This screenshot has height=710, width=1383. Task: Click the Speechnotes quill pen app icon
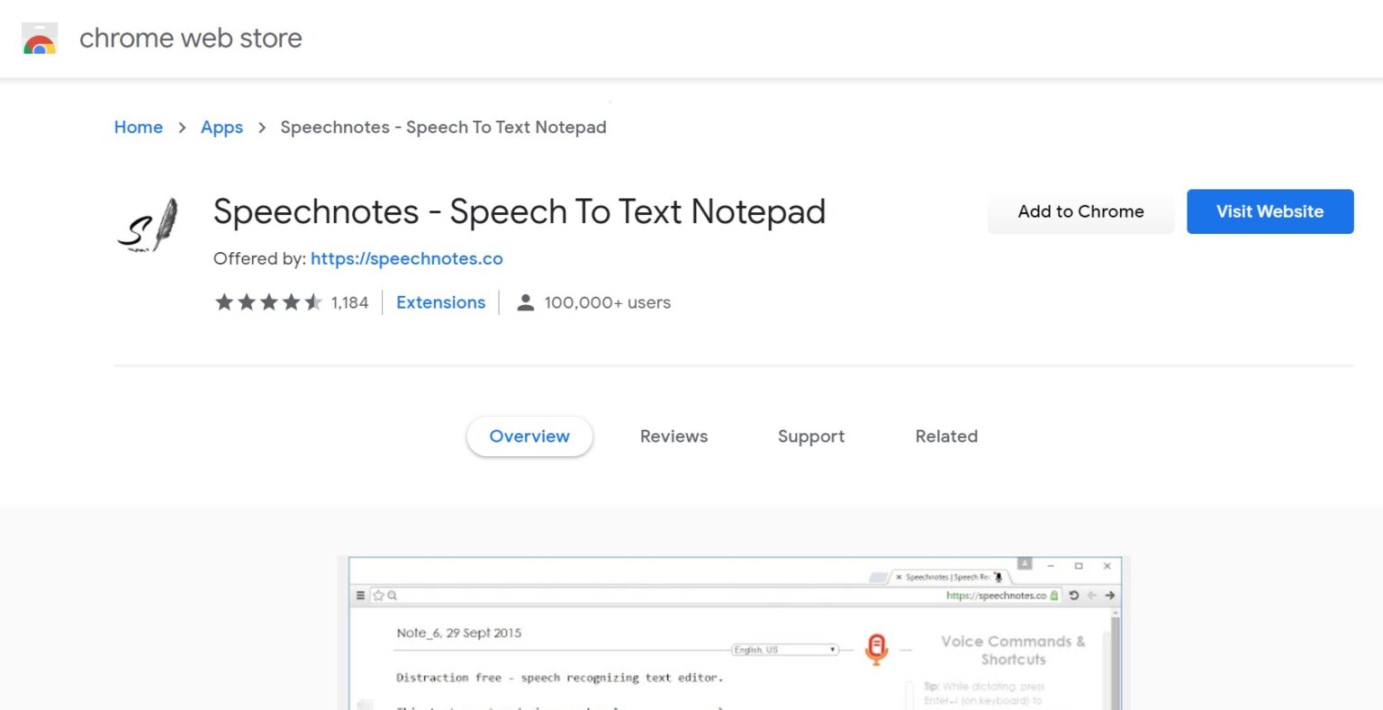tap(149, 225)
